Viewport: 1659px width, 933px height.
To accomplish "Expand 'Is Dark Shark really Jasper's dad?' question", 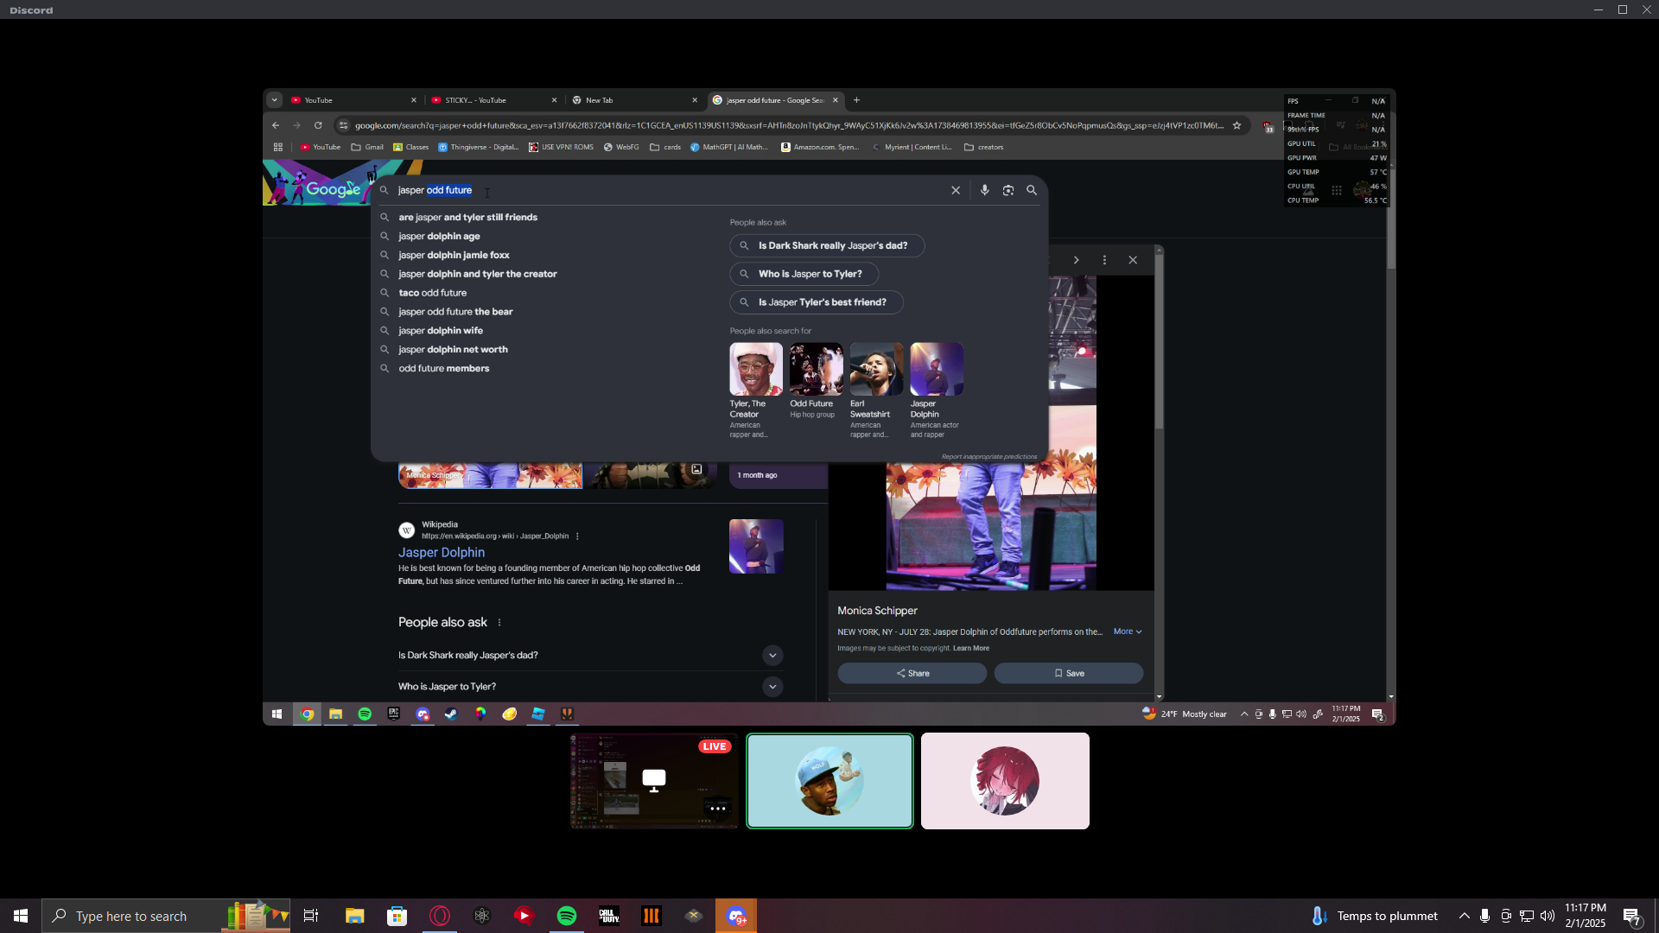I will point(772,656).
